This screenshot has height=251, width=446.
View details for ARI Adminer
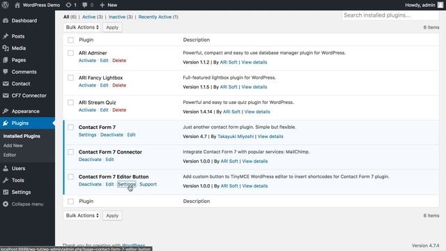click(254, 62)
